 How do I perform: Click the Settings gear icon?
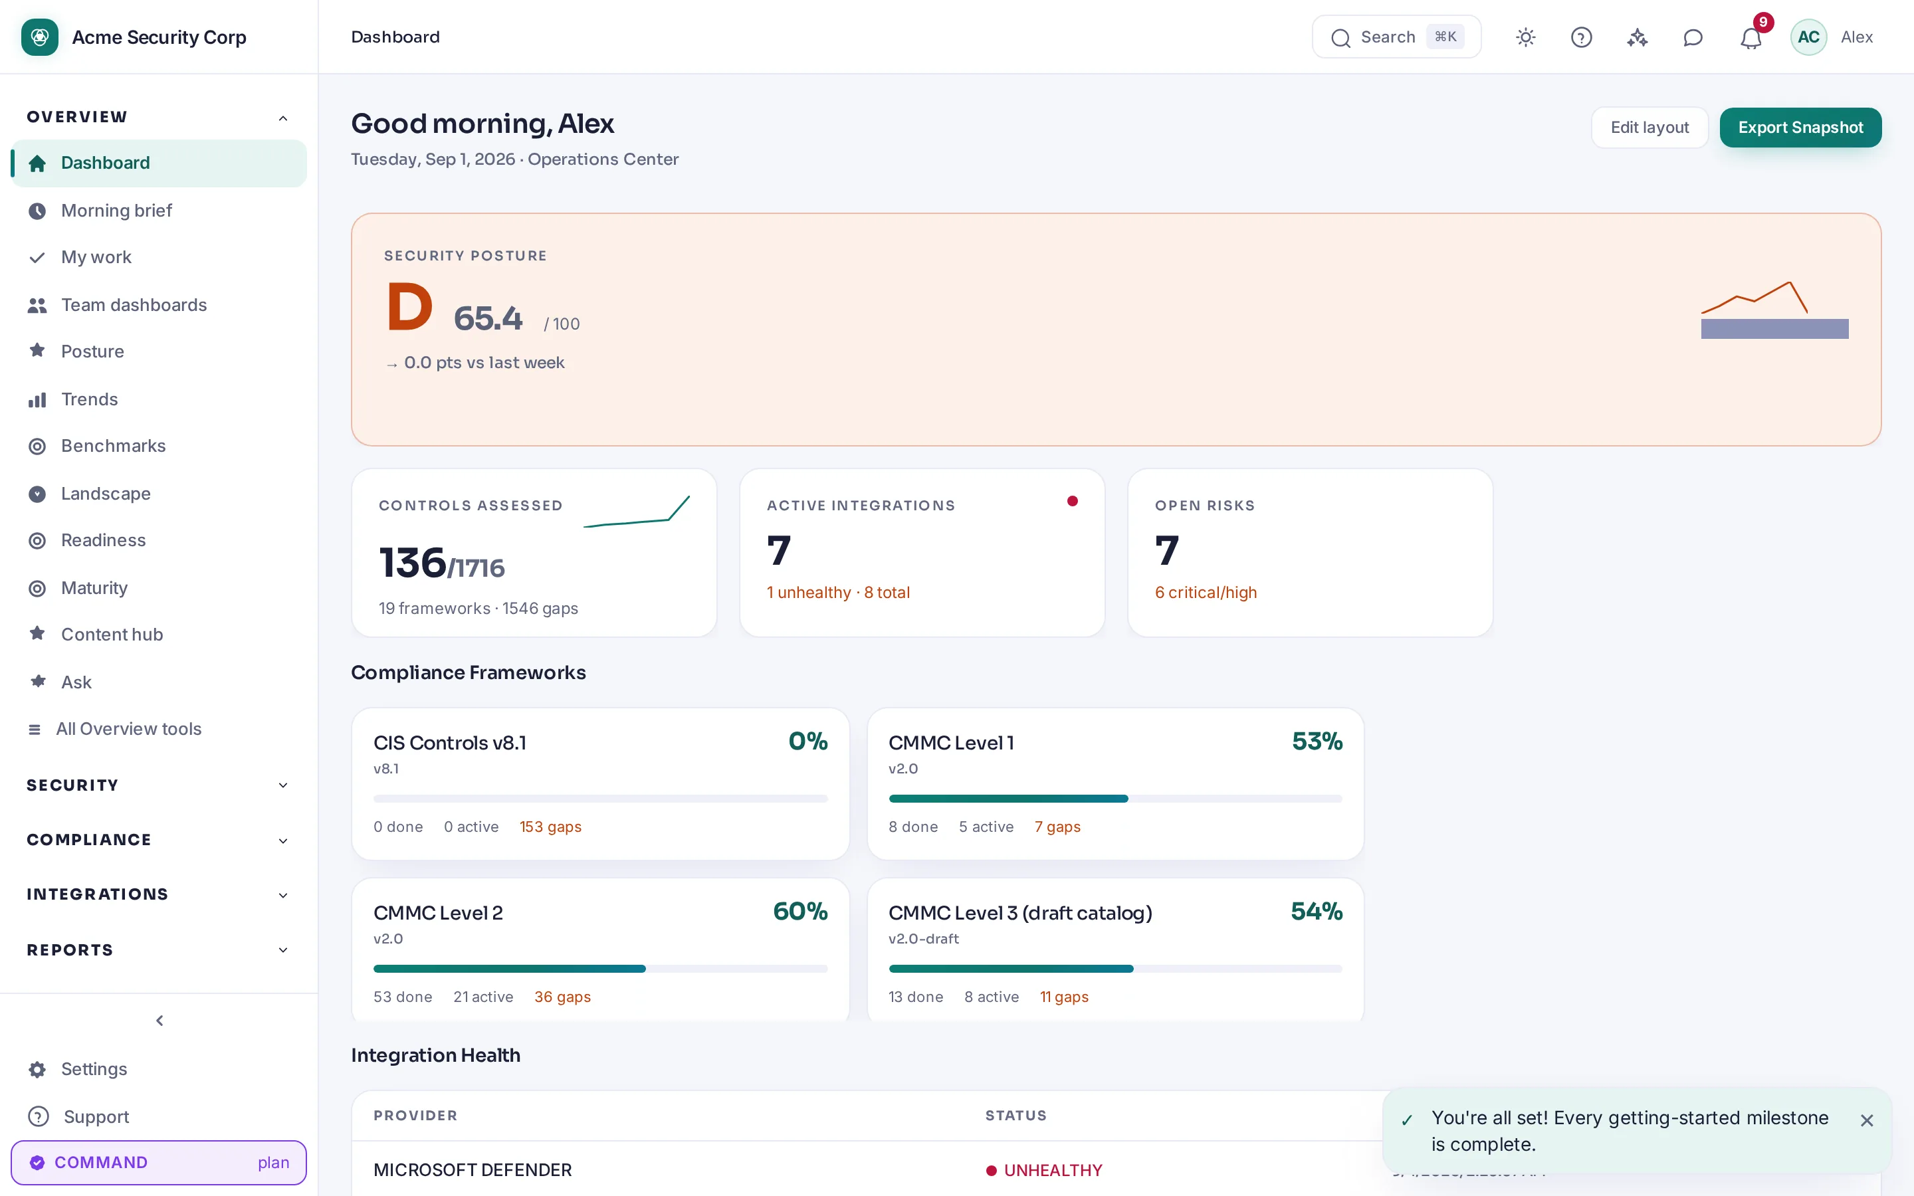tap(37, 1070)
